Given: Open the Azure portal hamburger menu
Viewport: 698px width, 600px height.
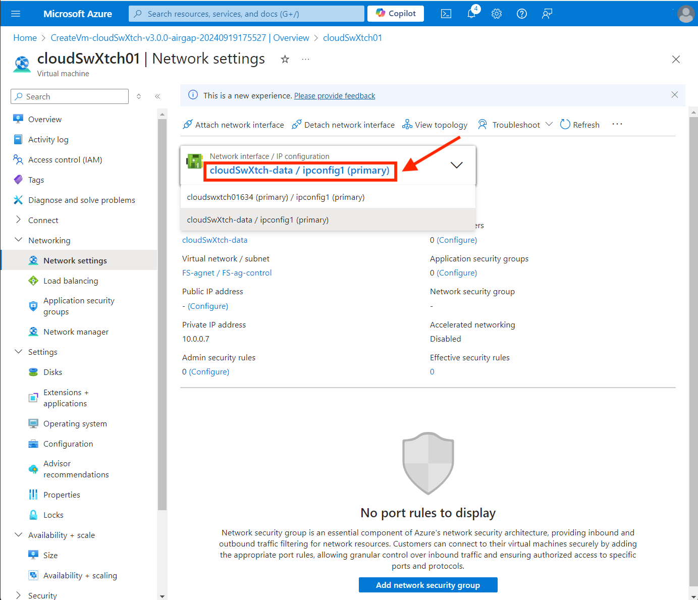Looking at the screenshot, I should click(x=16, y=14).
